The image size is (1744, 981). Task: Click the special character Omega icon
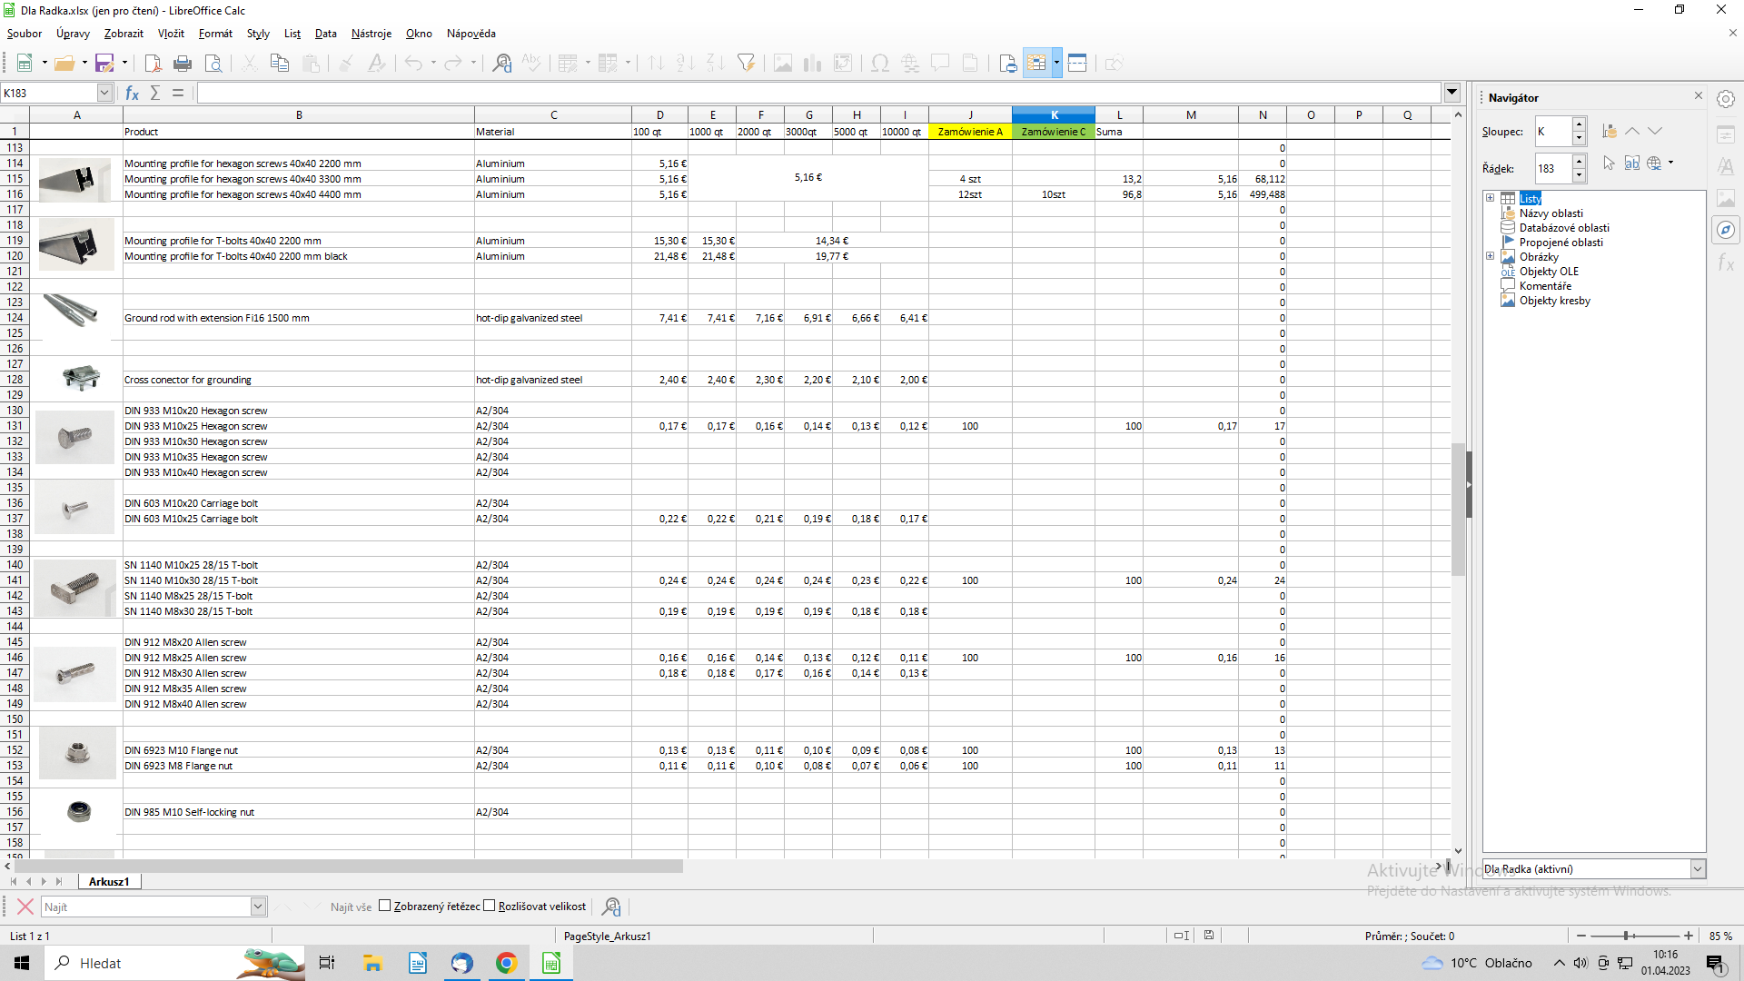pos(879,64)
